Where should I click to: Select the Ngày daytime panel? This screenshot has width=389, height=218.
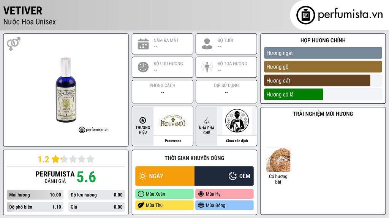tap(165, 176)
